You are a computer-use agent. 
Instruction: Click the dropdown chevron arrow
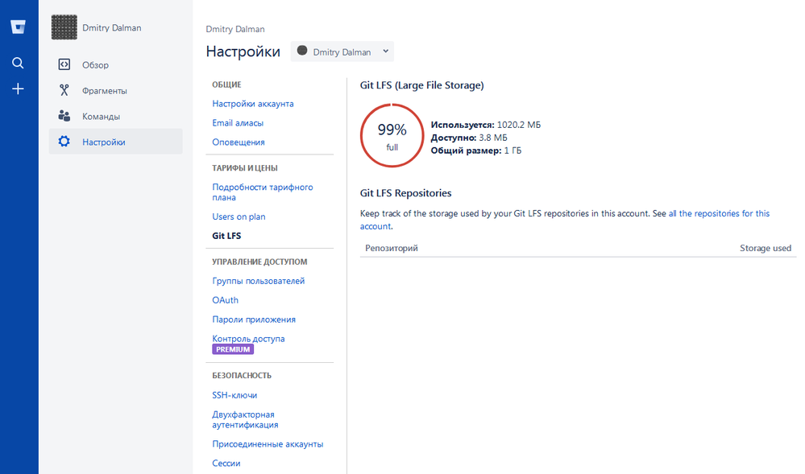[385, 52]
